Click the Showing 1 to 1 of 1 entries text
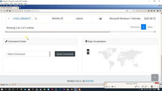Viewport: 162px width, 91px height. 20,28
